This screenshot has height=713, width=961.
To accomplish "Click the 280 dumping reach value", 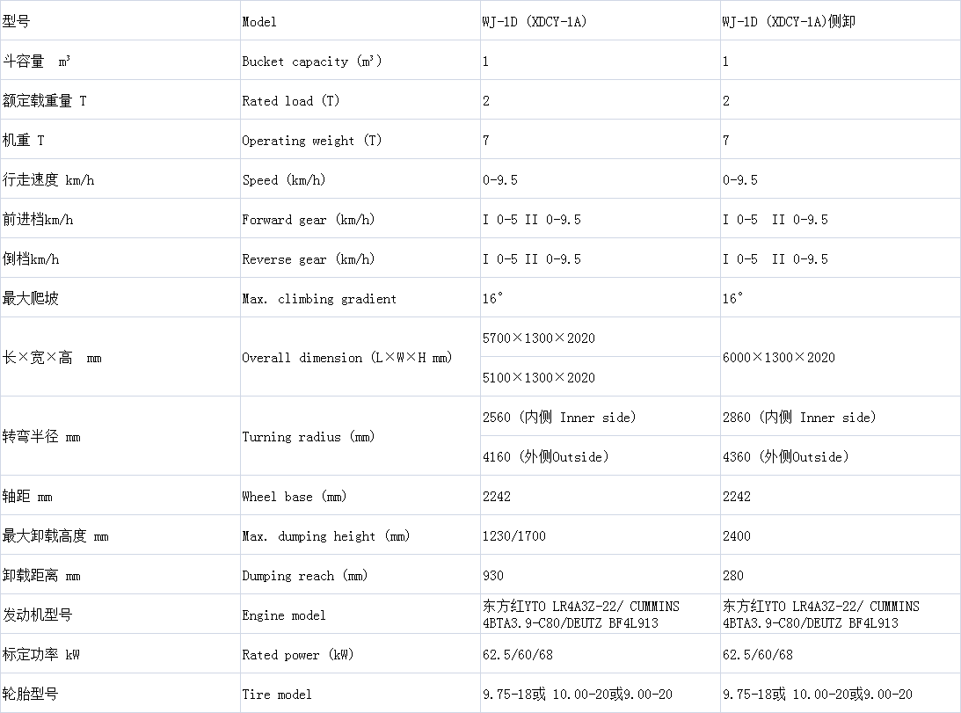I will (x=733, y=576).
